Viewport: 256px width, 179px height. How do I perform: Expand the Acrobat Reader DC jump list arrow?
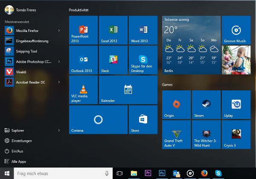[59, 82]
